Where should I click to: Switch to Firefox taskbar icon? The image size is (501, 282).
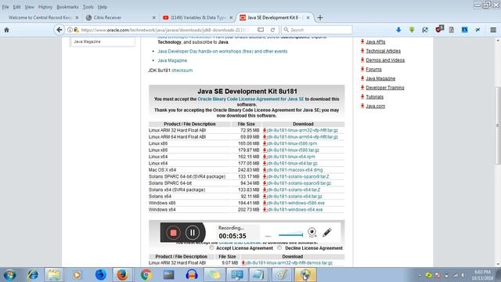click(x=122, y=275)
